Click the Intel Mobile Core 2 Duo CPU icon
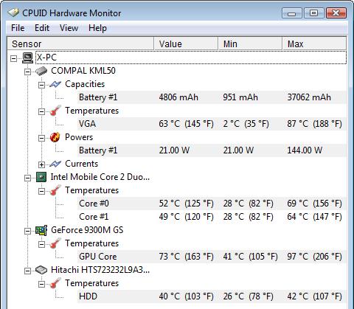 [x=41, y=177]
